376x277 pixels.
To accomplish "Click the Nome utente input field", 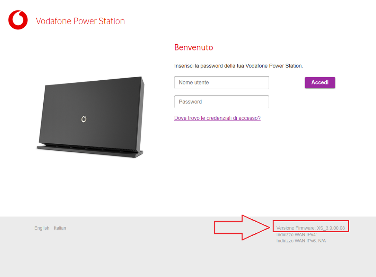I will tap(221, 82).
